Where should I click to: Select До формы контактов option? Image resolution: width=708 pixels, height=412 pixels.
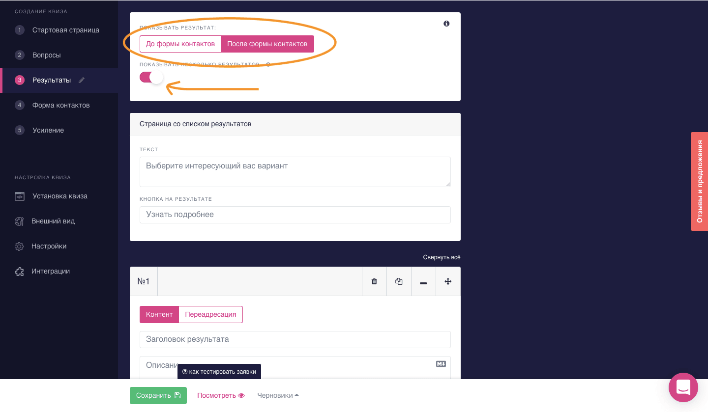coord(180,44)
